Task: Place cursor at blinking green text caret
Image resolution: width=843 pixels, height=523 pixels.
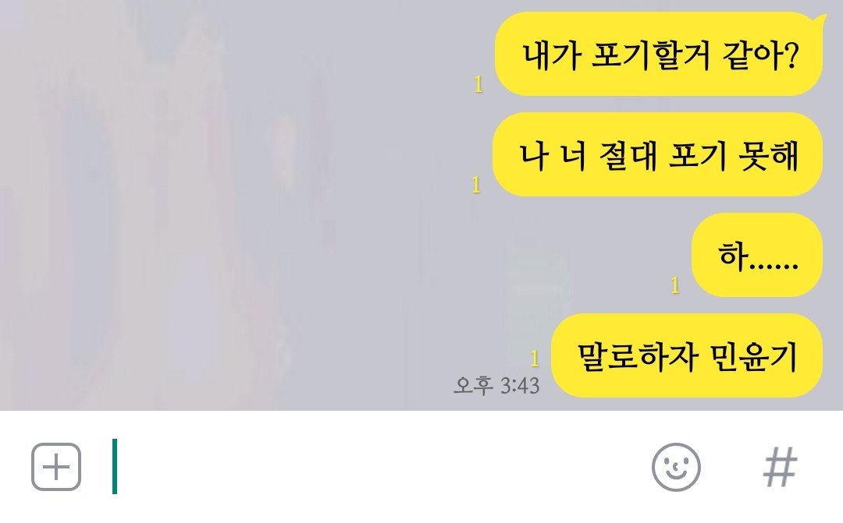Action: [x=115, y=466]
